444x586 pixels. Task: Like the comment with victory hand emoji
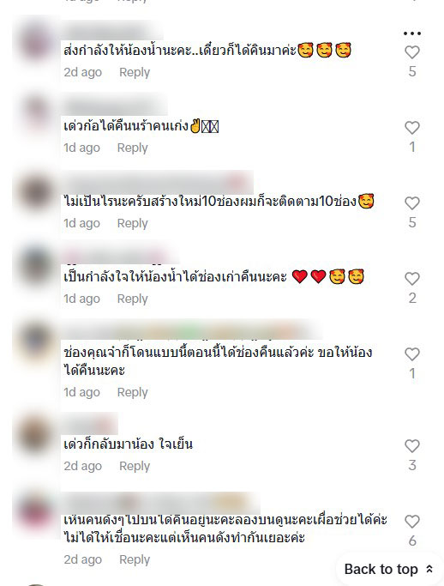pyautogui.click(x=412, y=128)
